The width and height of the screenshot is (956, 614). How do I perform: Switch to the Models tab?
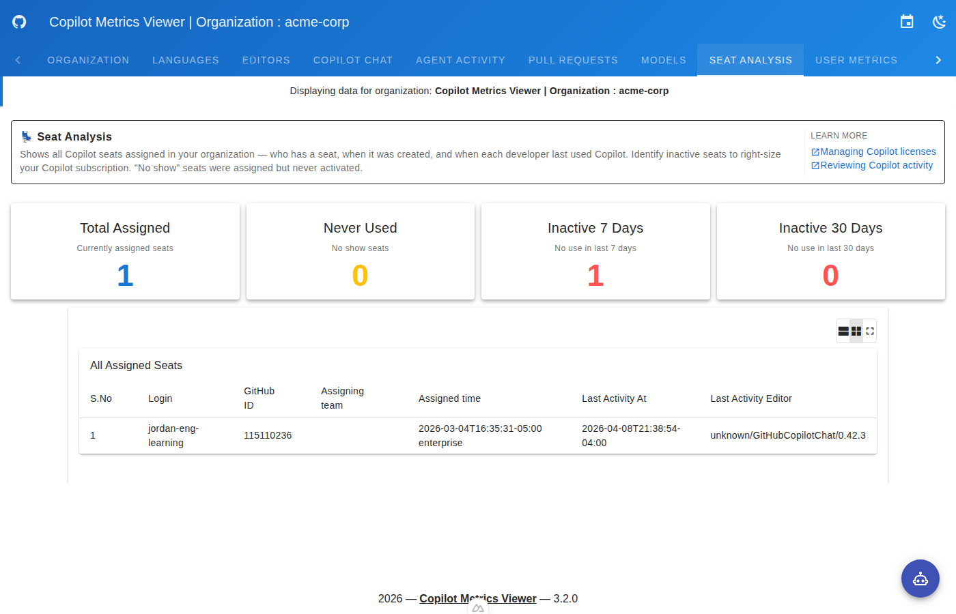[664, 60]
